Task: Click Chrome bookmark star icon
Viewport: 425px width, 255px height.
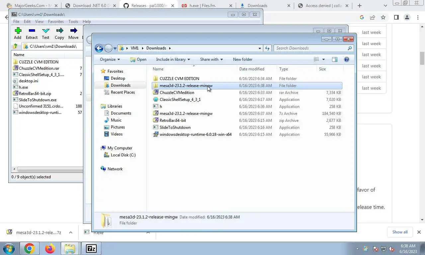Action: 383,18
